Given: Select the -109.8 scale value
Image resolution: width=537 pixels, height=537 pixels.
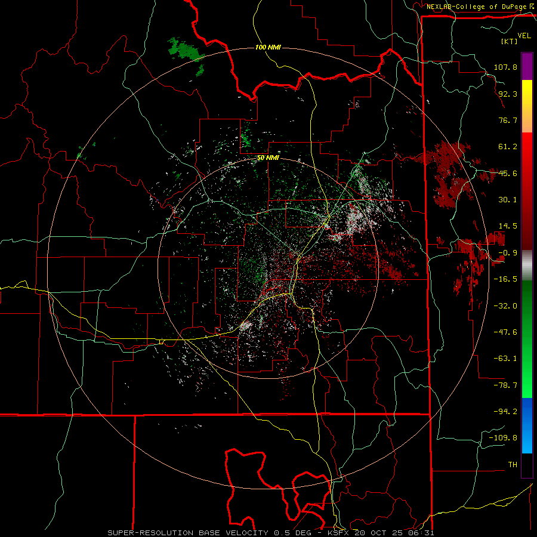Looking at the screenshot, I should [x=503, y=438].
